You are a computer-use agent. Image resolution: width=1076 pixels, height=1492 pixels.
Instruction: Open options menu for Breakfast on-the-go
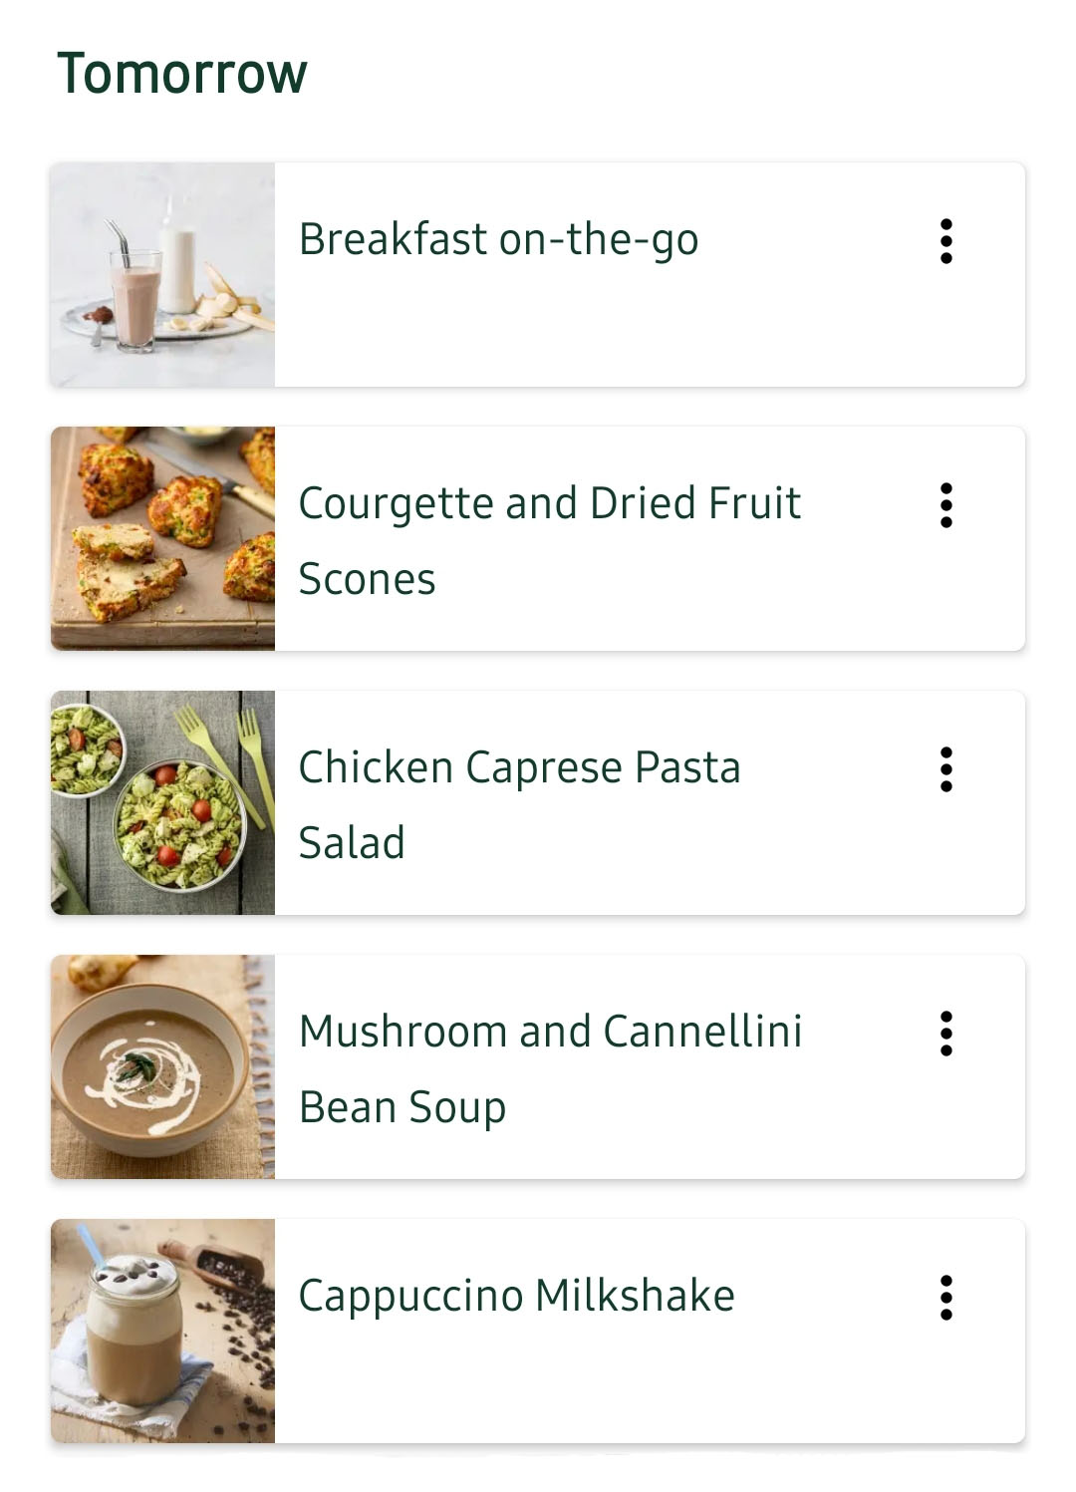(x=946, y=241)
